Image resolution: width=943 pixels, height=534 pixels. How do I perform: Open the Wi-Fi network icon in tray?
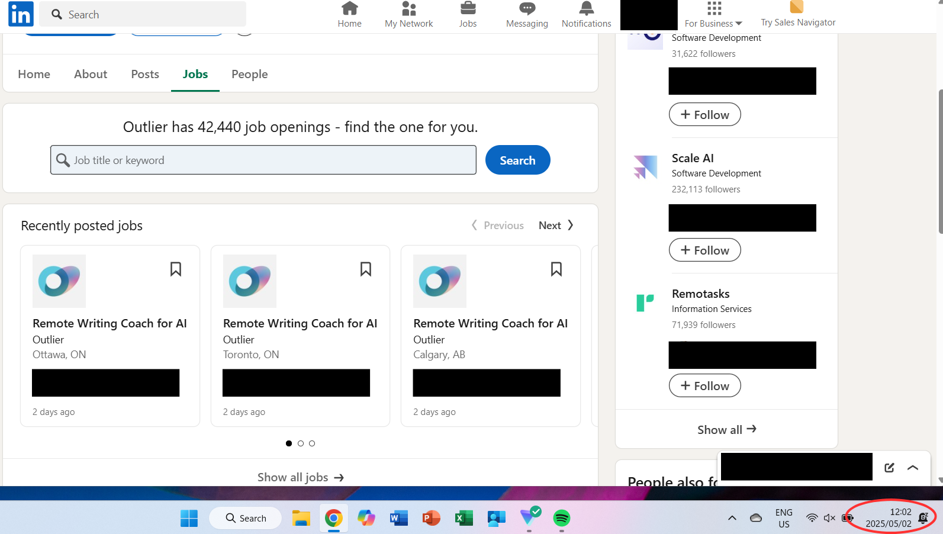tap(812, 518)
